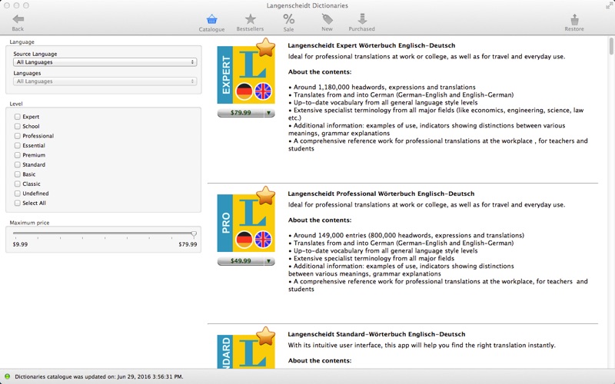Screen dimensions: 615x384
Task: Buy Expert dictionary for $79.99
Action: coord(241,113)
